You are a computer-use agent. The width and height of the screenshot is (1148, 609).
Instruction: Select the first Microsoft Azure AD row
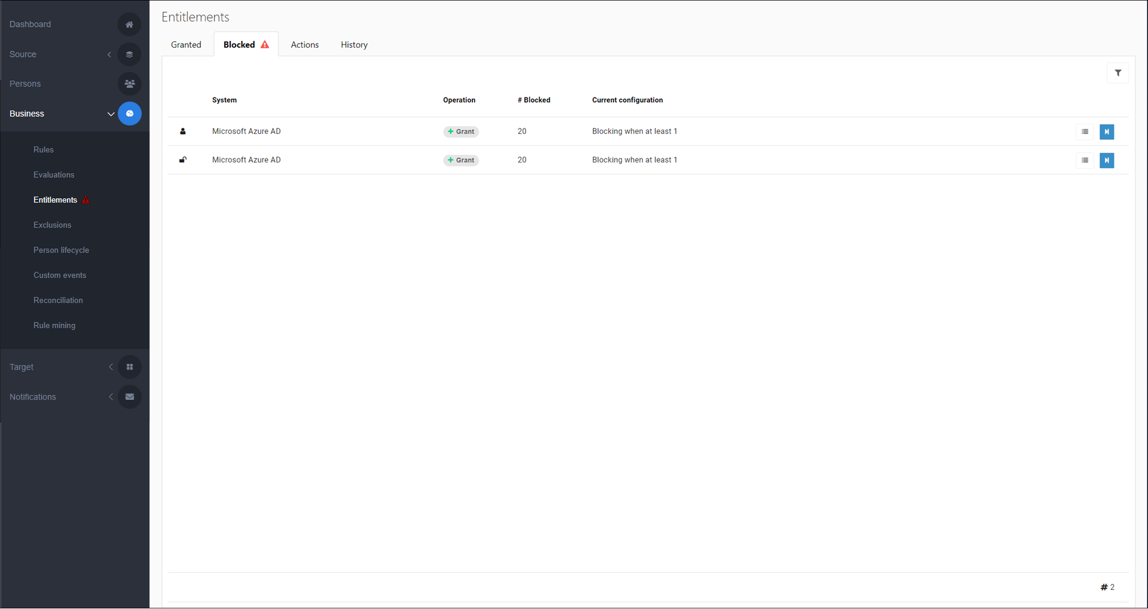coord(246,131)
